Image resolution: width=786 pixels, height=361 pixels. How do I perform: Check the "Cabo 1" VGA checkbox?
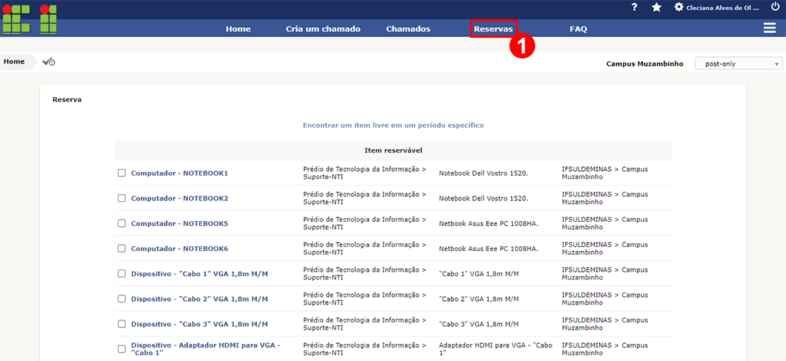(121, 273)
